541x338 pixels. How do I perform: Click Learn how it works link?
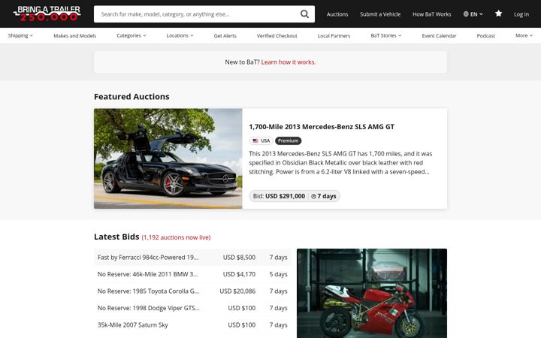pos(288,62)
